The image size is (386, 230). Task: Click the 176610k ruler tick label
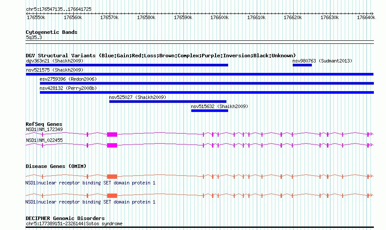[256, 18]
